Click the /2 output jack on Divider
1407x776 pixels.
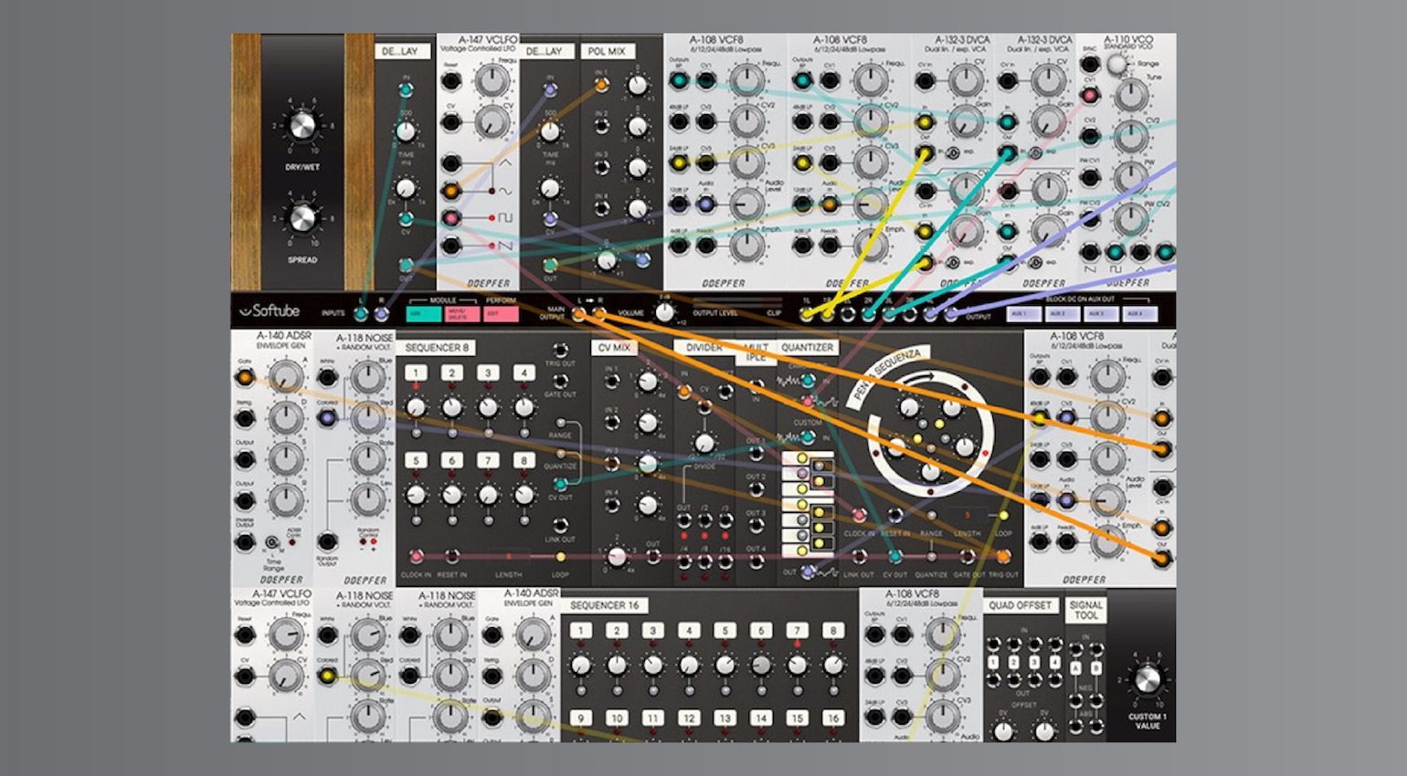click(704, 520)
